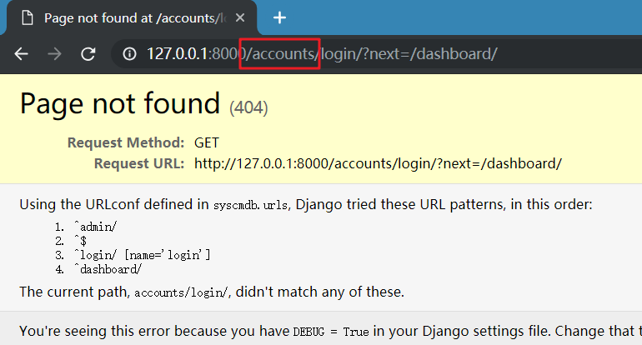Screen dimensions: 642x345
Task: Click the ^login/ [name='login'] pattern
Action: [142, 254]
